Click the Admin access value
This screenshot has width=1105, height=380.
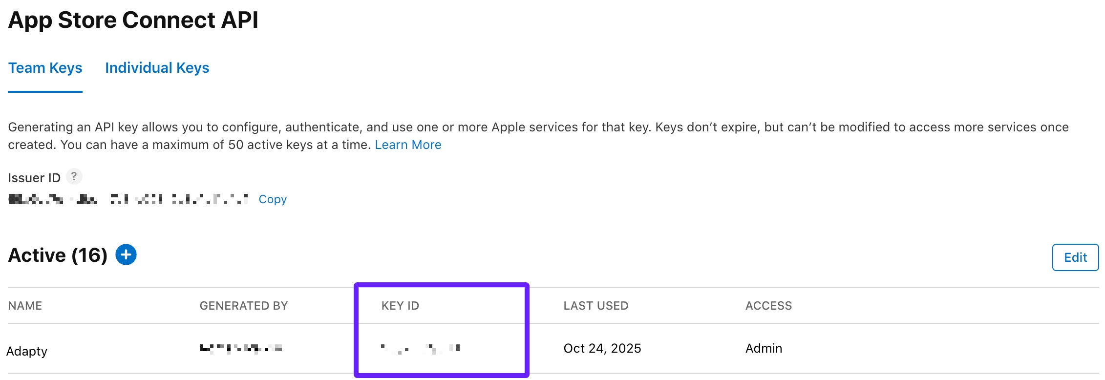(764, 348)
